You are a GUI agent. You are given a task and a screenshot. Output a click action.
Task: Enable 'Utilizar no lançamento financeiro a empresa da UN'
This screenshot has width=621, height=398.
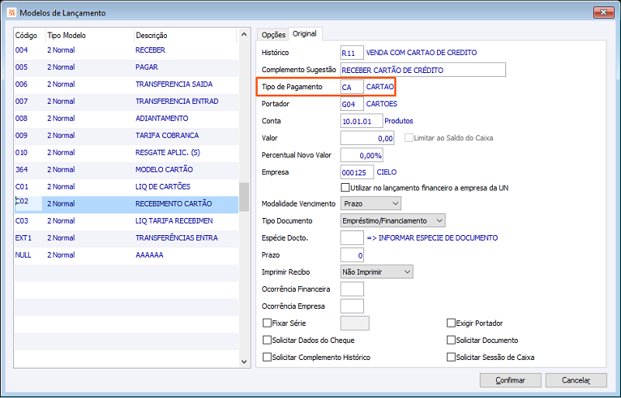(345, 187)
